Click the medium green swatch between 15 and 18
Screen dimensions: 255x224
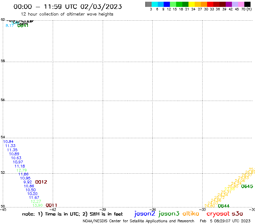179,4
